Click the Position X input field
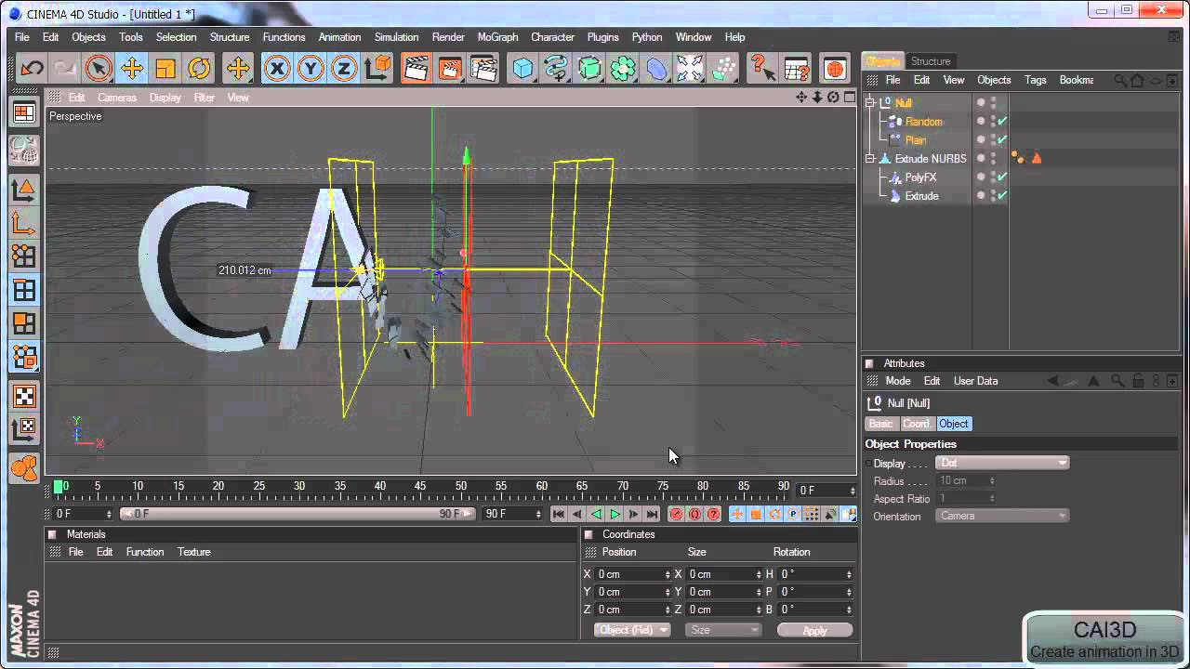This screenshot has width=1190, height=669. pyautogui.click(x=632, y=574)
